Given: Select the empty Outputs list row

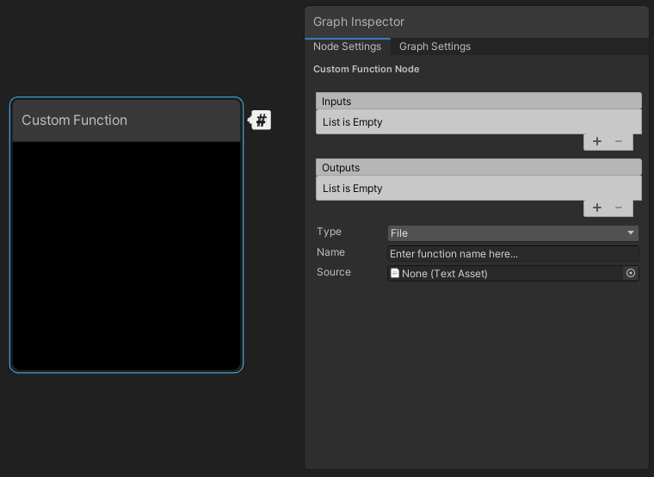Looking at the screenshot, I should click(x=478, y=188).
